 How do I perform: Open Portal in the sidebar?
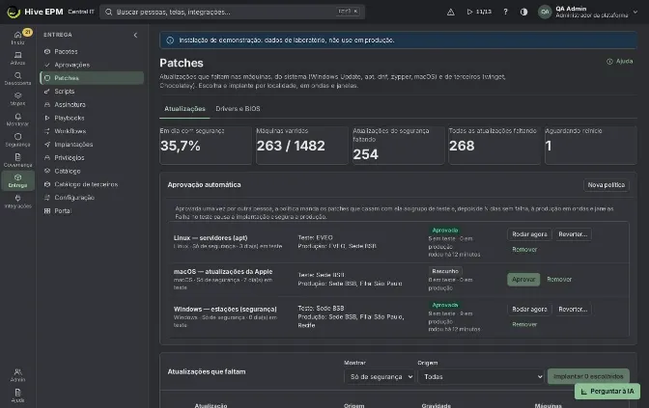(92, 211)
